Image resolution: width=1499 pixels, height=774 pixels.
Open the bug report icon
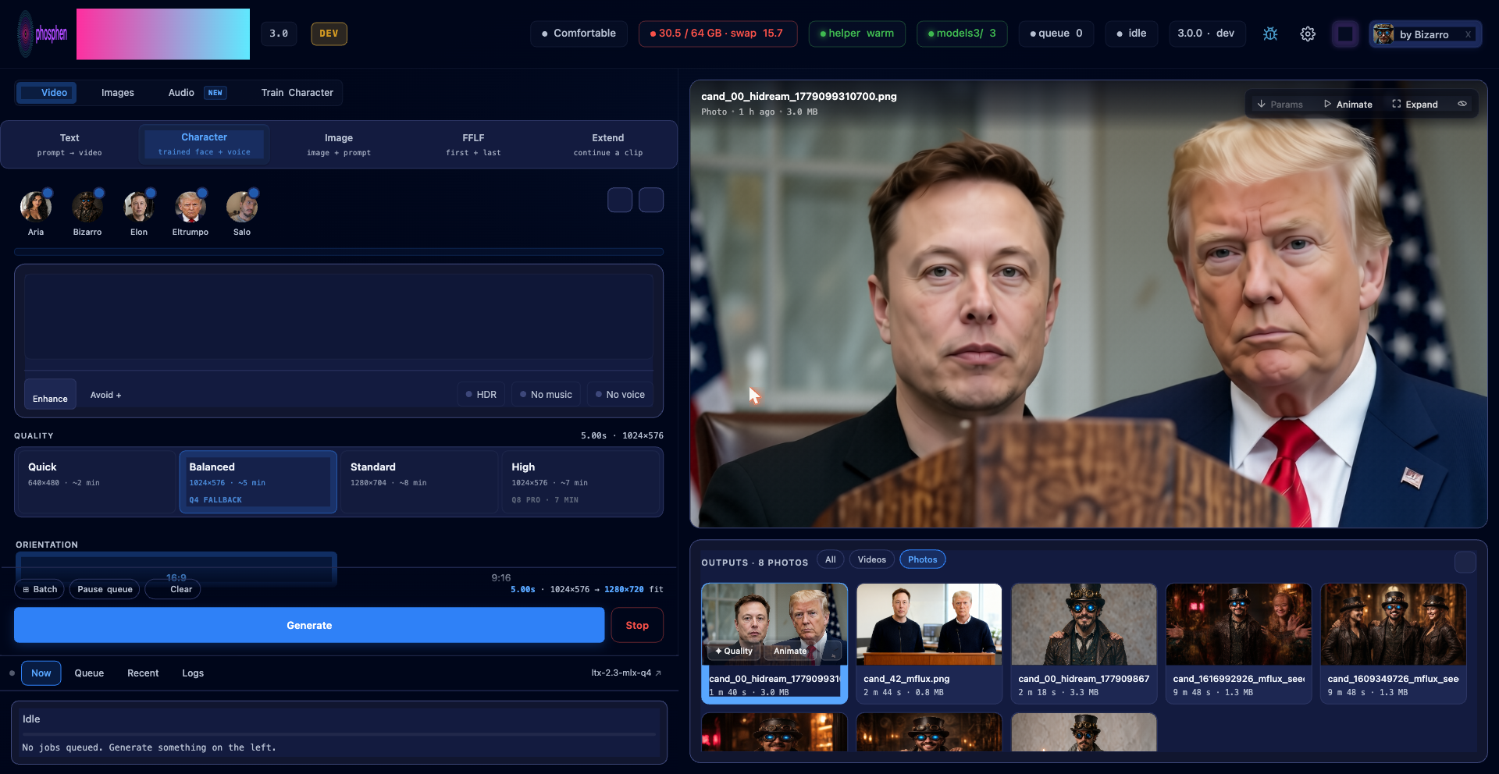click(1270, 34)
